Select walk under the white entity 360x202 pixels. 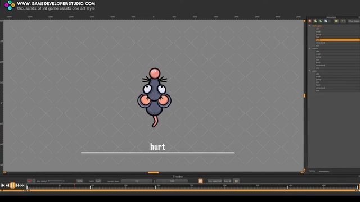coord(337,54)
